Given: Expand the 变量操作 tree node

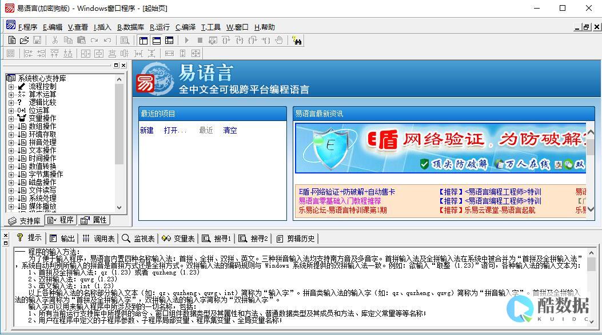Looking at the screenshot, I should (11, 119).
